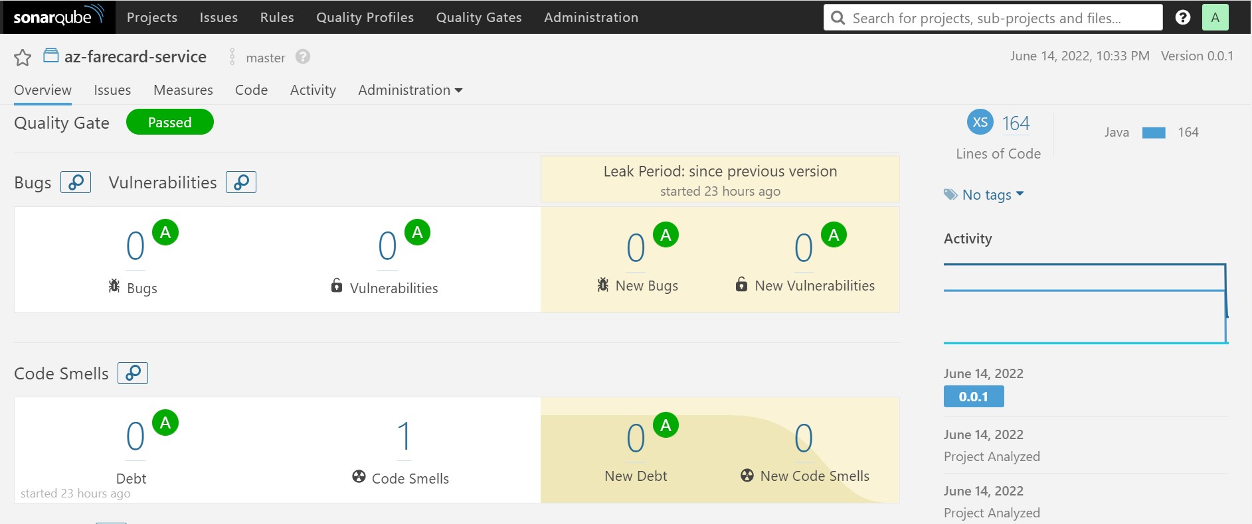Click the search magnifier icon
The height and width of the screenshot is (524, 1252).
click(838, 18)
